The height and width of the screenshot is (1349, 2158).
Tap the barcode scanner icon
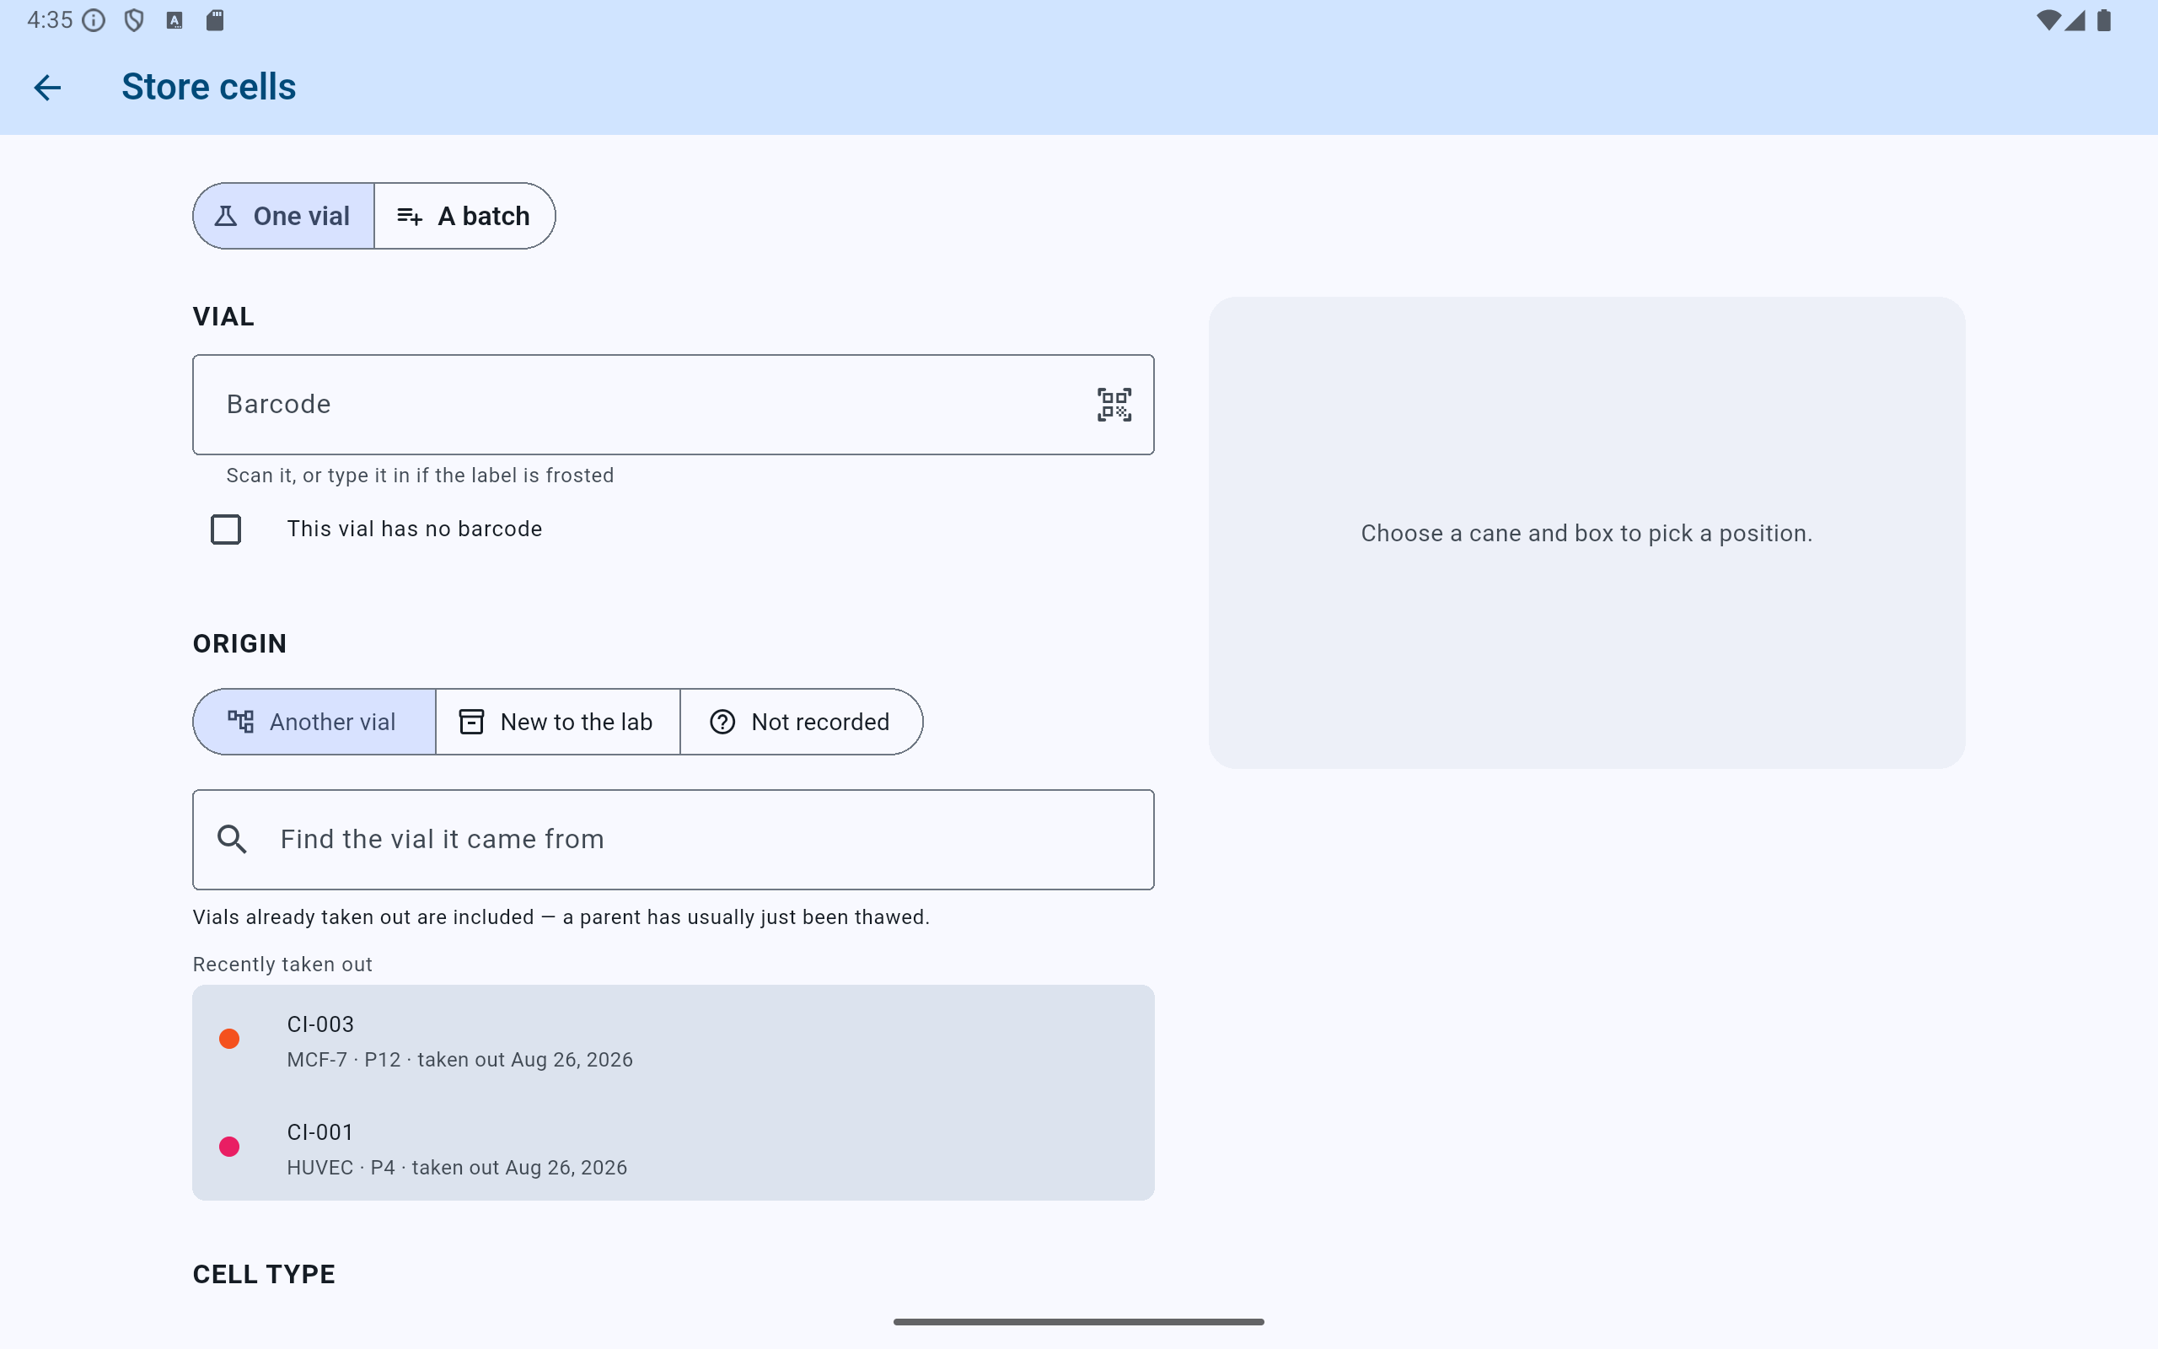tap(1114, 405)
